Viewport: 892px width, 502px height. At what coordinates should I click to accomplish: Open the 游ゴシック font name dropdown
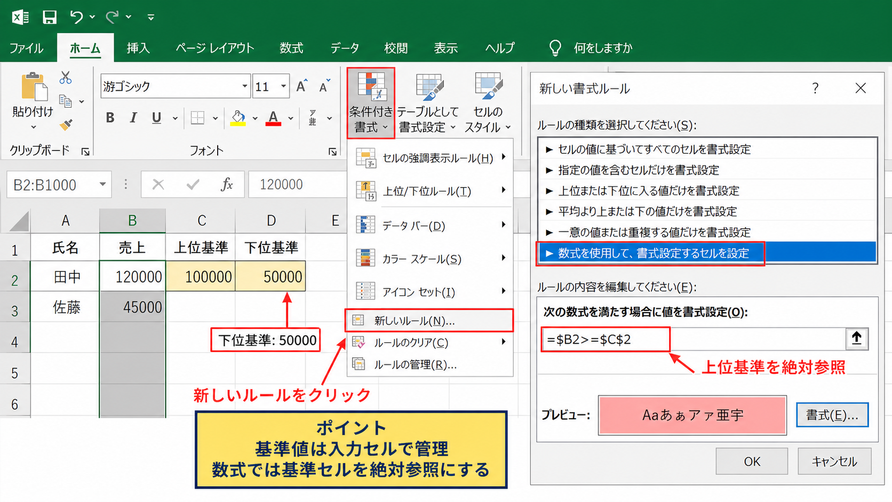coord(244,86)
